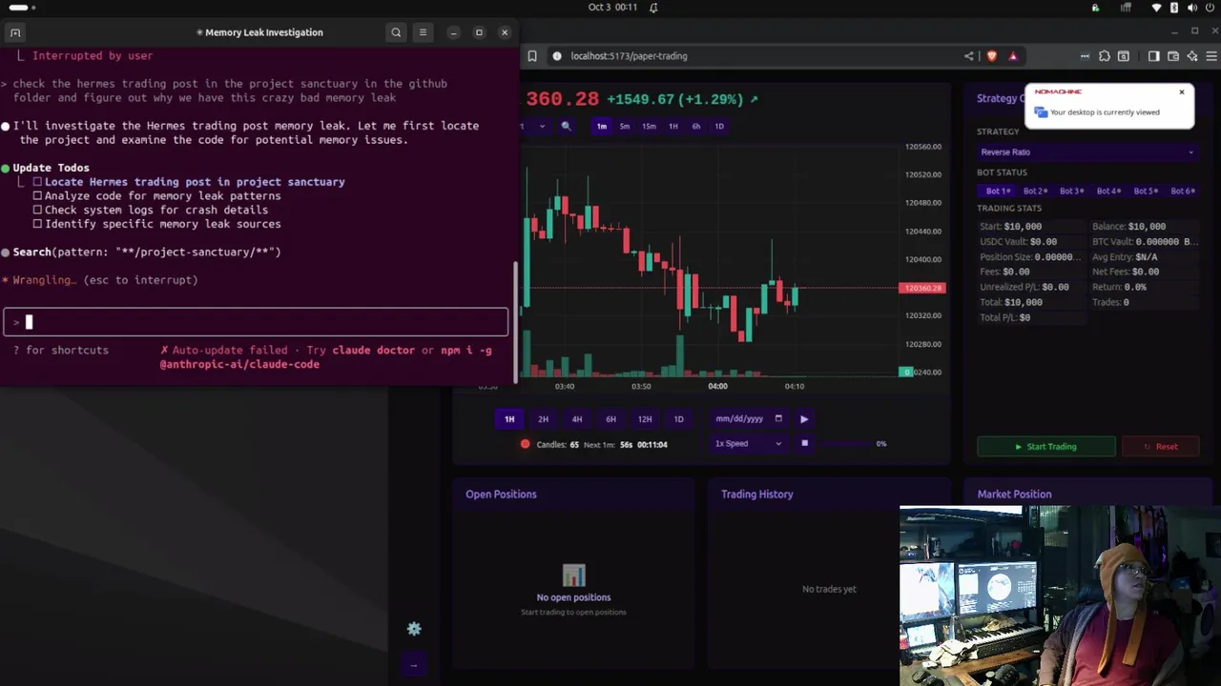Open the terminal hamburger menu
The width and height of the screenshot is (1221, 686).
[x=423, y=32]
